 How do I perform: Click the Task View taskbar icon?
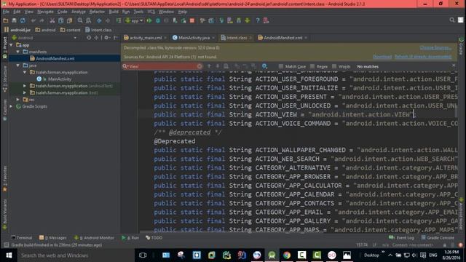click(143, 255)
